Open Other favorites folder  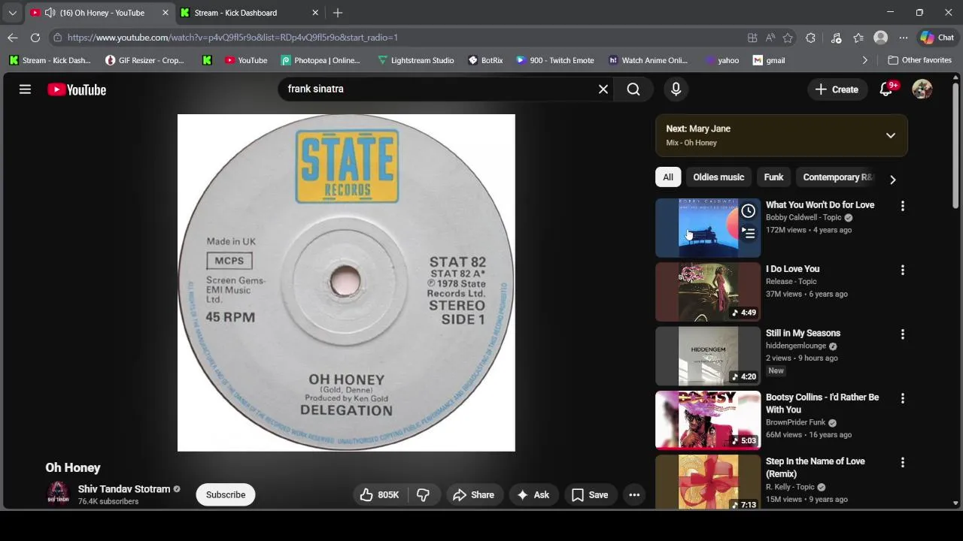click(919, 60)
